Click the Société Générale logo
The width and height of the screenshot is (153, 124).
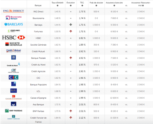pyautogui.click(x=13, y=44)
